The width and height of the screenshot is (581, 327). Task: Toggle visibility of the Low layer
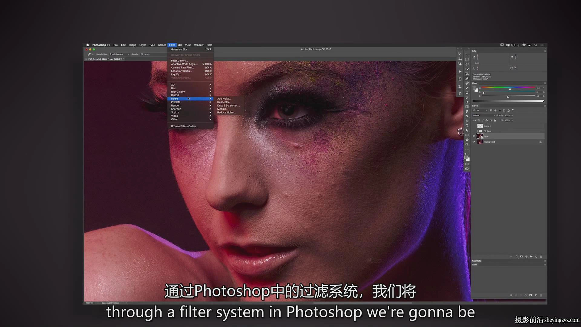coord(474,136)
